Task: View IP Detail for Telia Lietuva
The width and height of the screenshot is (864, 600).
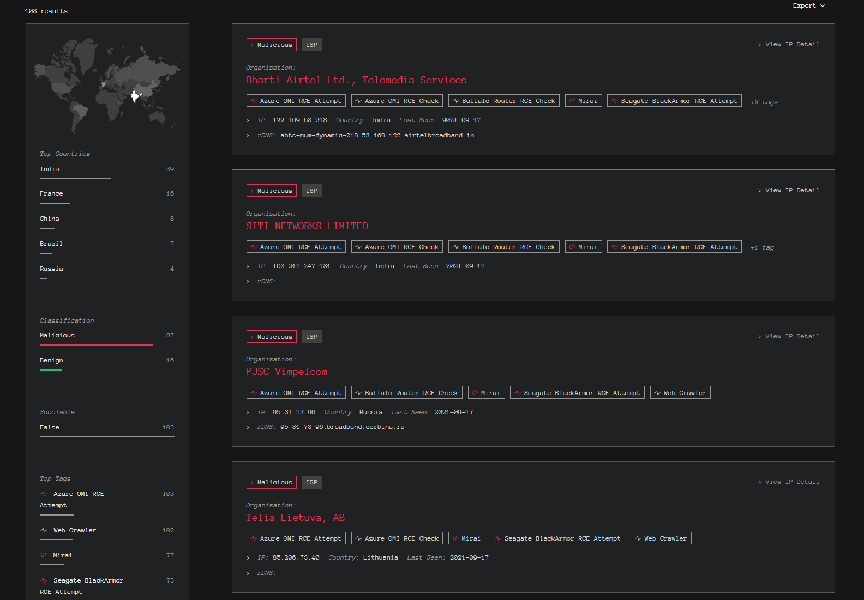Action: coord(789,482)
